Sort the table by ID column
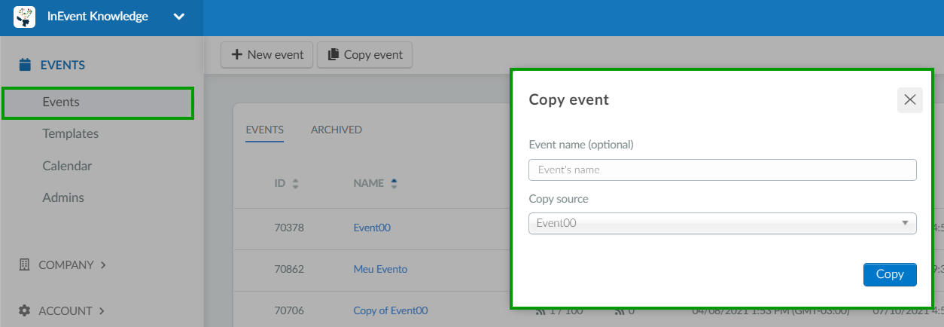 [286, 183]
